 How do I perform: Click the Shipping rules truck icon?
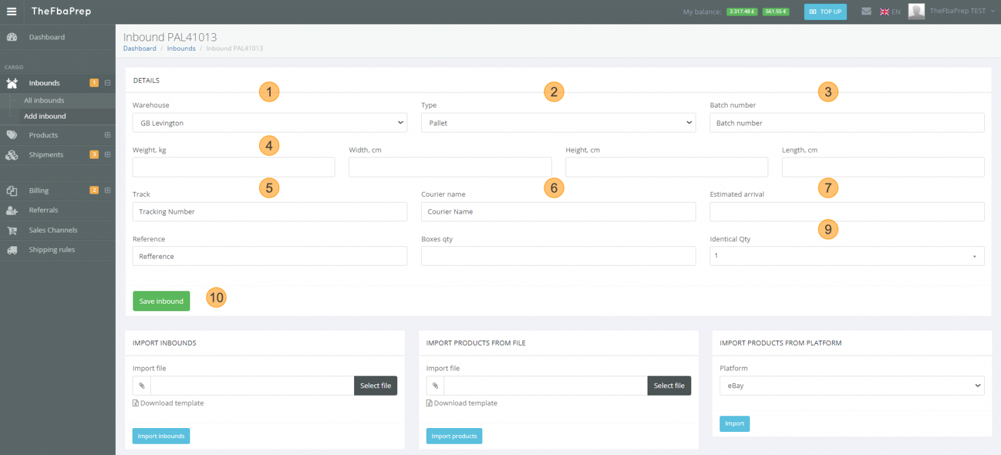[x=12, y=250]
